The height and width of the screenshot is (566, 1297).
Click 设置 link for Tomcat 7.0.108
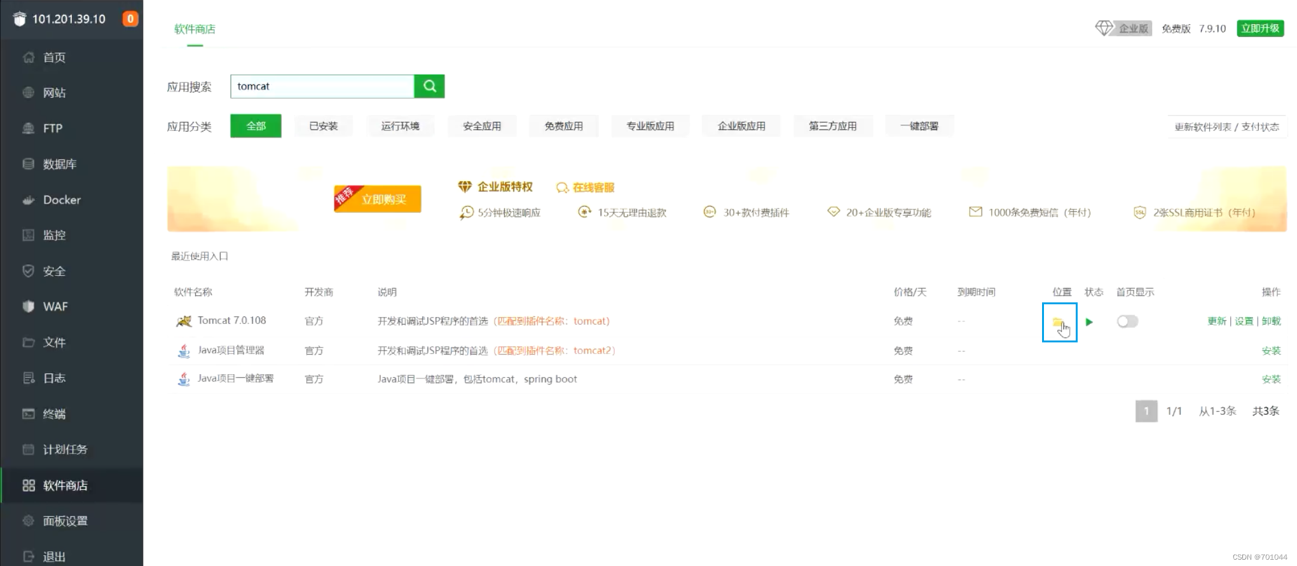click(x=1244, y=321)
